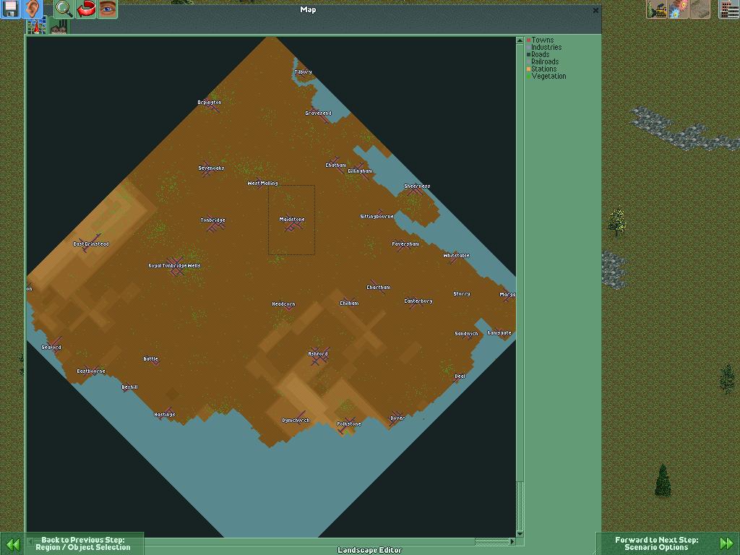This screenshot has width=740, height=555.
Task: Click the Towns legend label
Action: [x=543, y=40]
